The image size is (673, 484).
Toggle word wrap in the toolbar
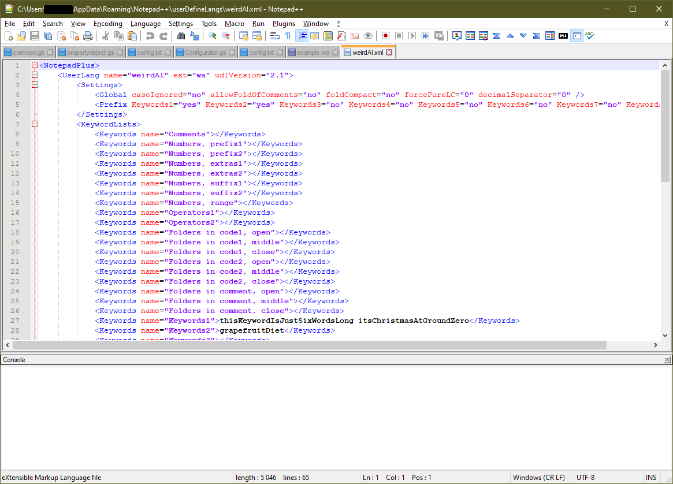coord(275,36)
